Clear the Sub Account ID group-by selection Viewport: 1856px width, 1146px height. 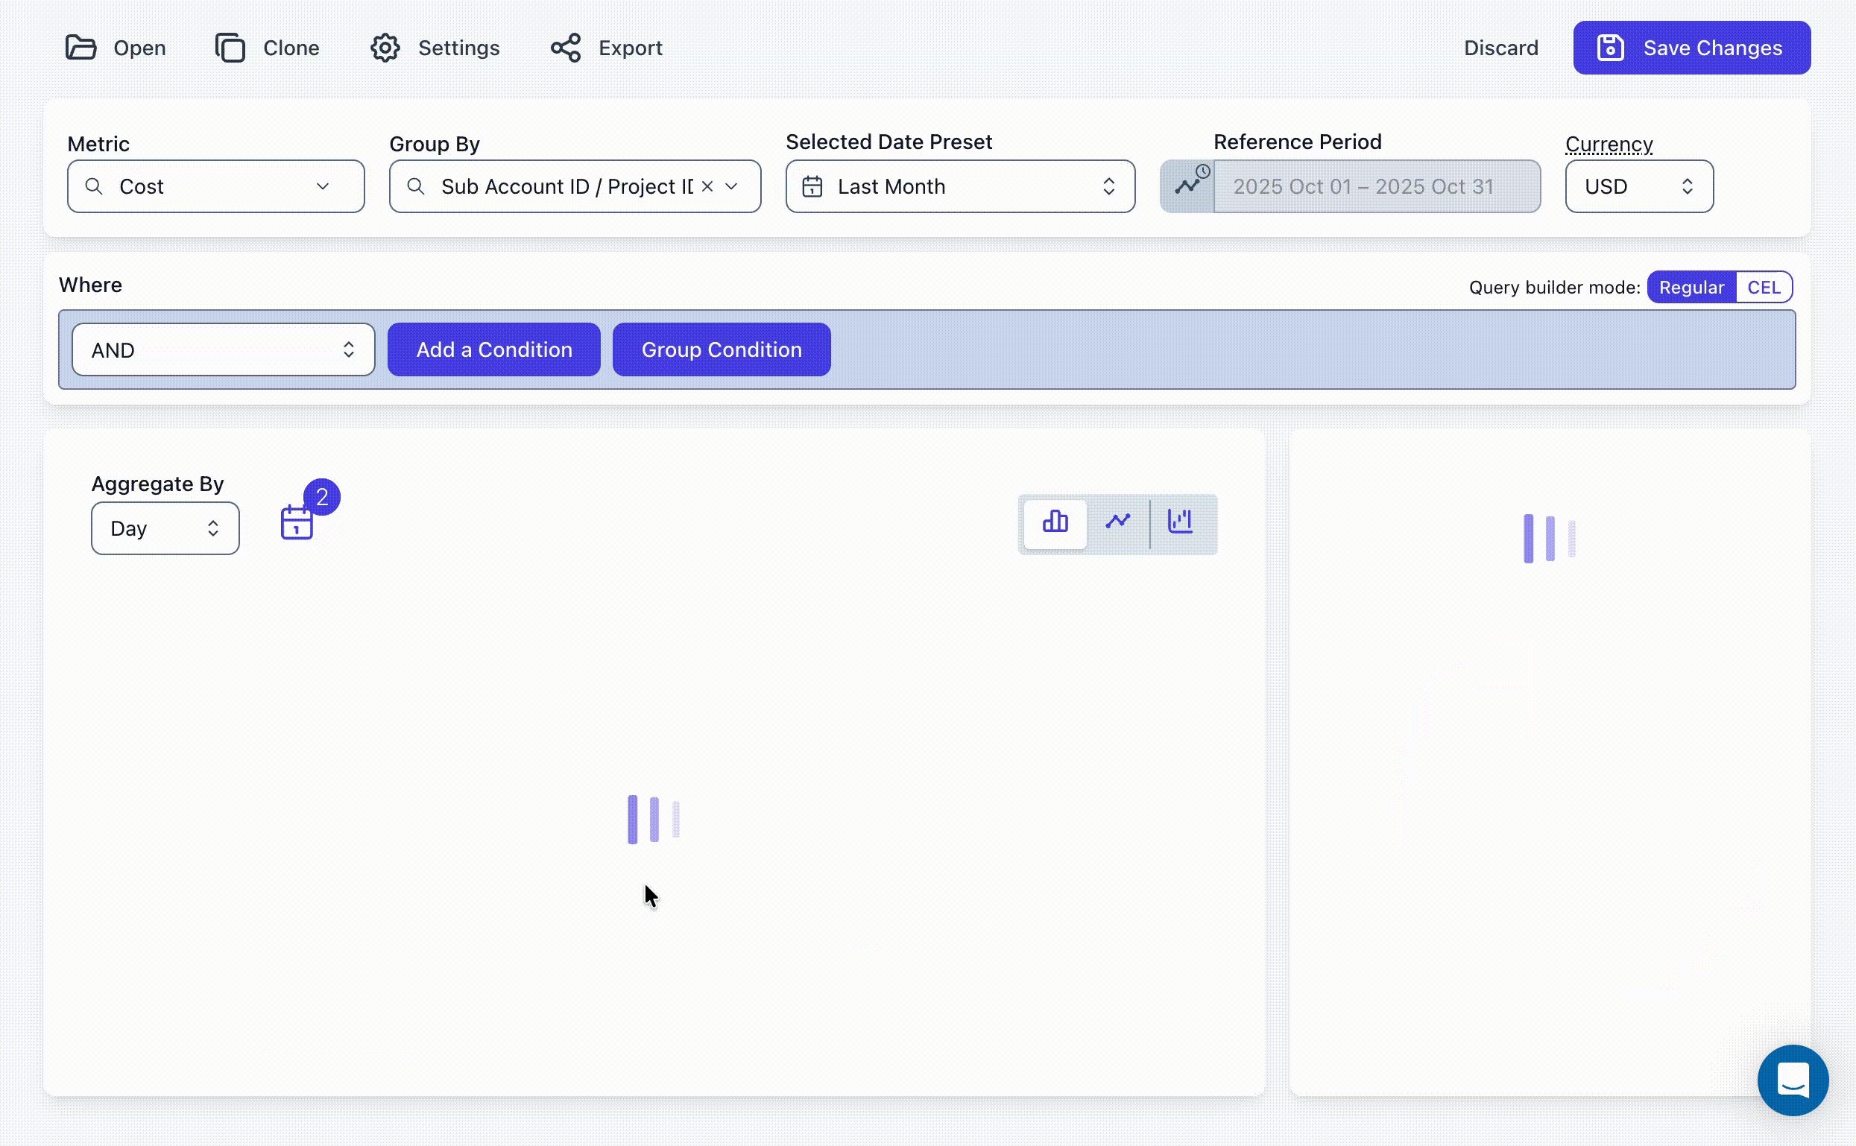click(x=707, y=186)
